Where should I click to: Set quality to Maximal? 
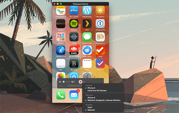[91, 110]
